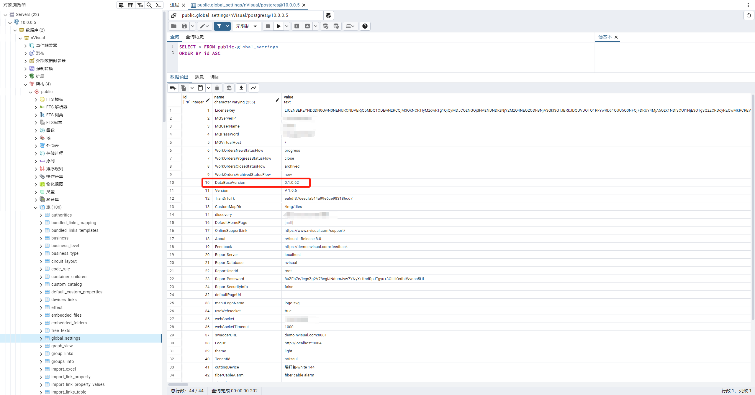Click the horizontal scrollbar of results

tap(178, 384)
